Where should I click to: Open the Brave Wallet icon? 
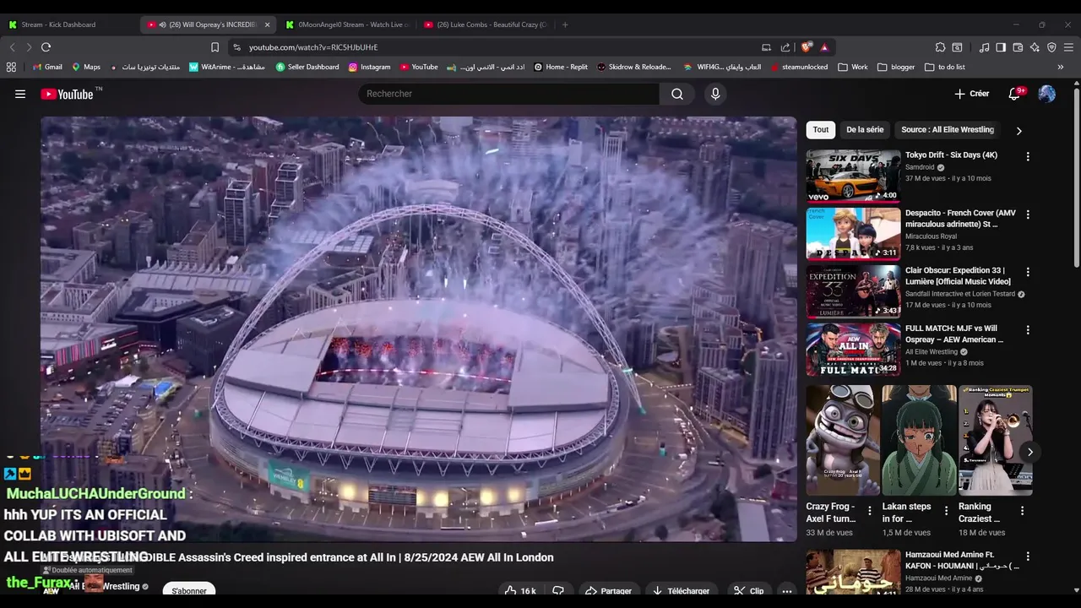[1018, 47]
